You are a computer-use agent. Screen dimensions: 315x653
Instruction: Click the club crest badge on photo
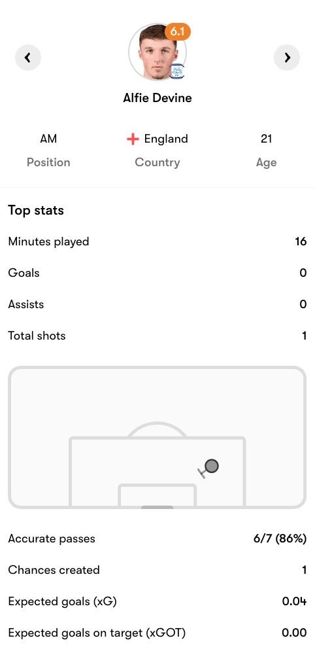coord(177,71)
